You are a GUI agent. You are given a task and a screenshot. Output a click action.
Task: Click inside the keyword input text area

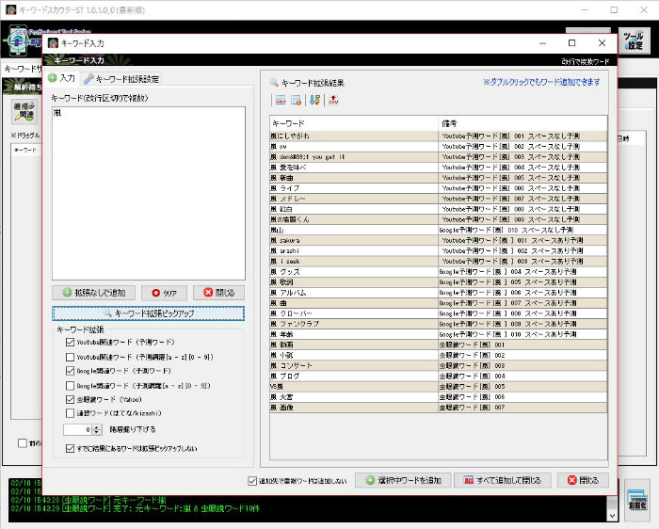tap(149, 193)
